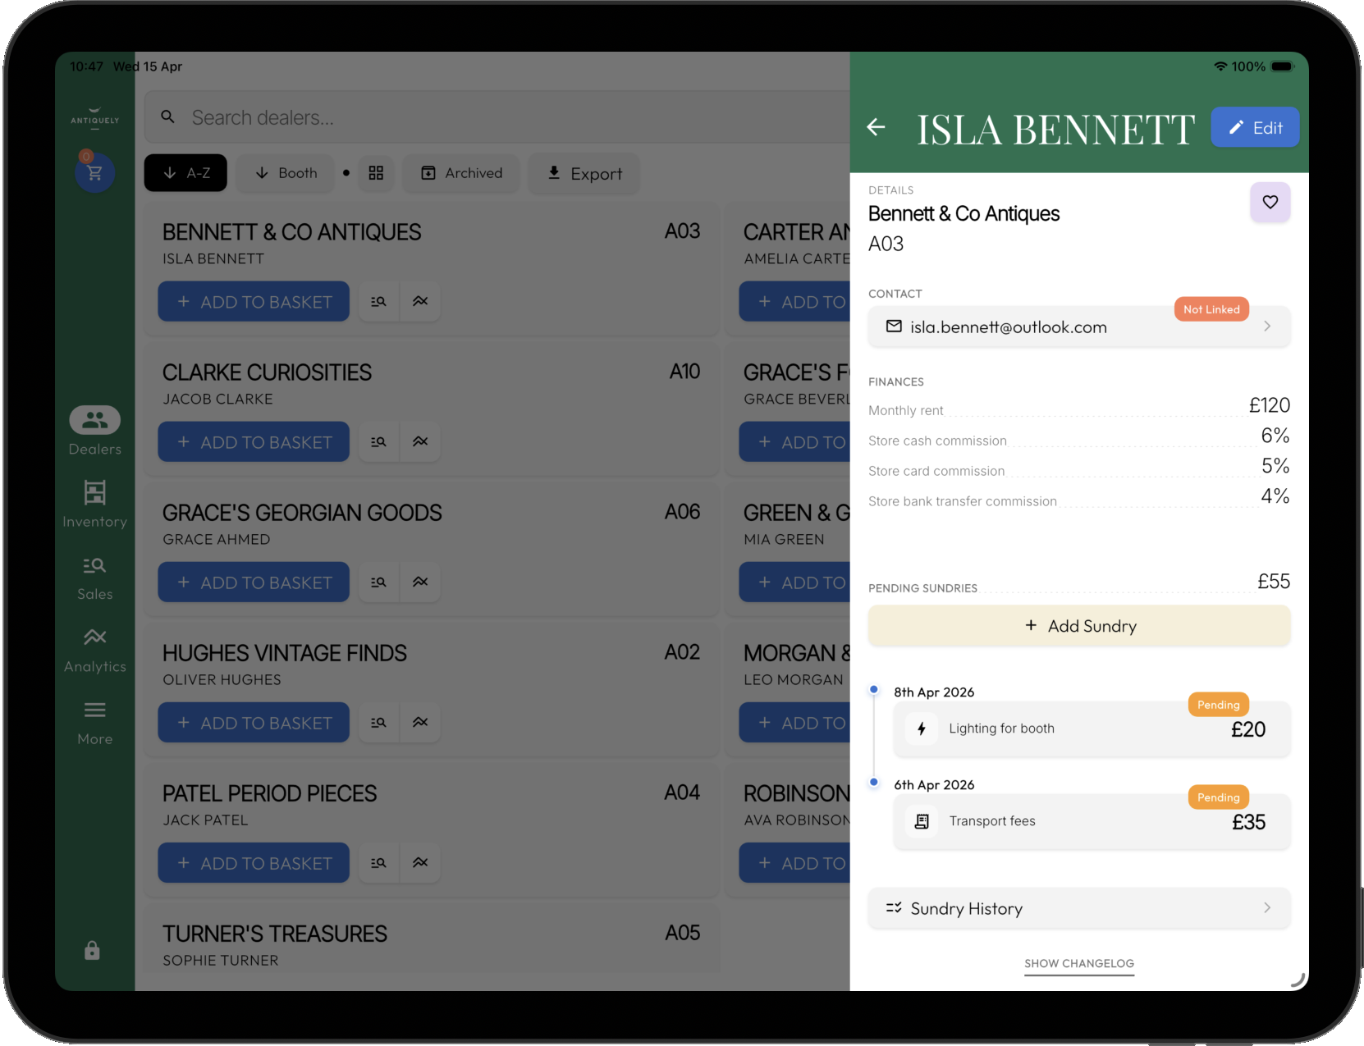
Task: Switch to grid view layout icon
Action: (x=376, y=173)
